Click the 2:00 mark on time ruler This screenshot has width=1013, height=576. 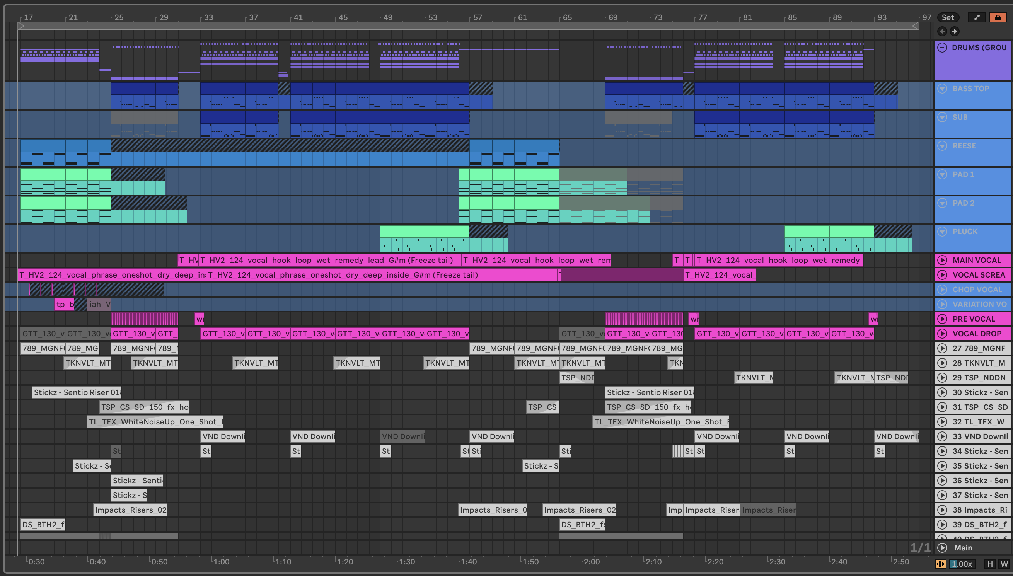(x=591, y=561)
